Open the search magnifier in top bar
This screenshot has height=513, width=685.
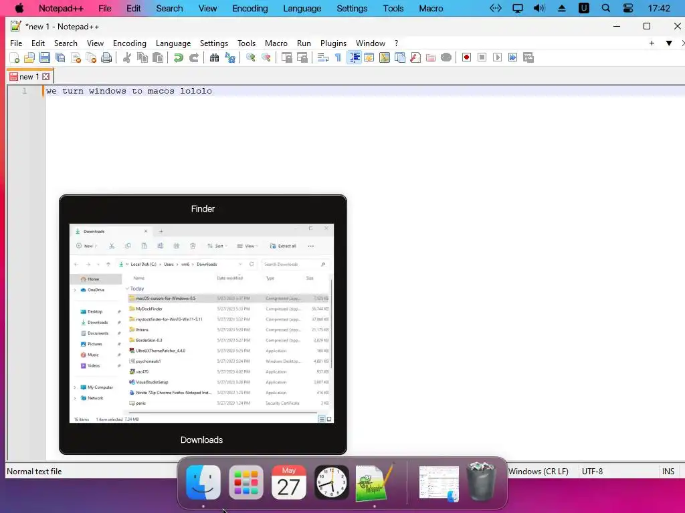coord(606,8)
